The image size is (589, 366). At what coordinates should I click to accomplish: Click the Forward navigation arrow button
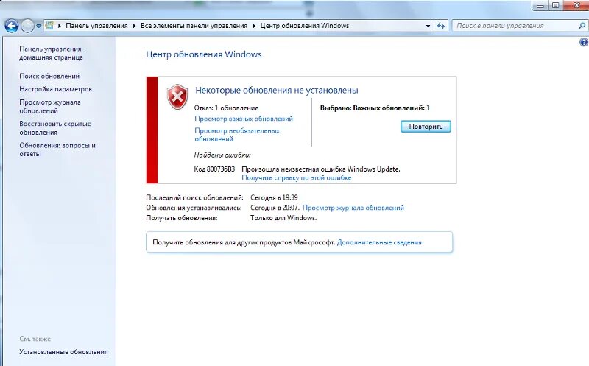(27, 26)
